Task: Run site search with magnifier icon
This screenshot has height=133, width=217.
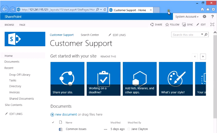Action: [206, 35]
